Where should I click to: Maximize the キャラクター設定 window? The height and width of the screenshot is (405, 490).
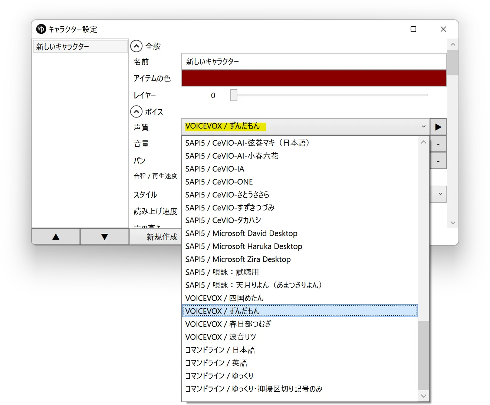tap(413, 29)
